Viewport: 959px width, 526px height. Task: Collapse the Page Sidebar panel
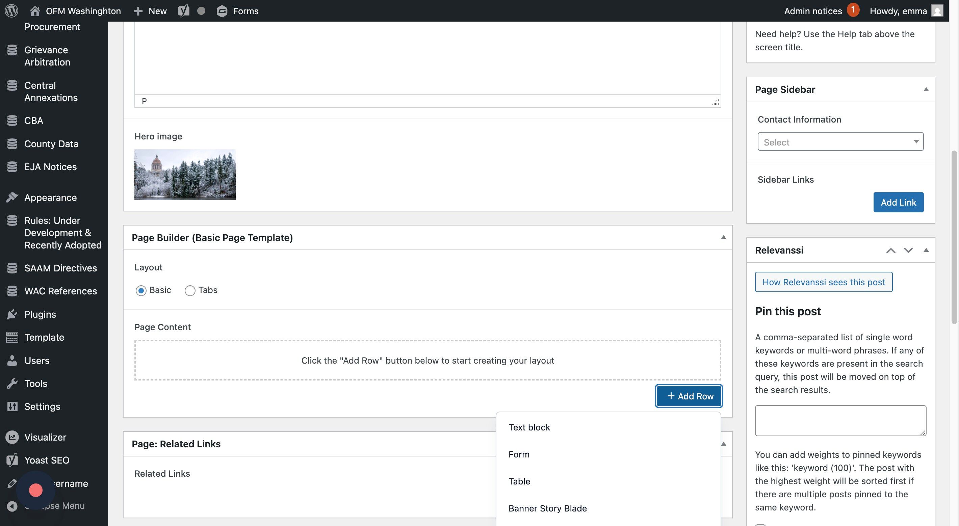926,89
